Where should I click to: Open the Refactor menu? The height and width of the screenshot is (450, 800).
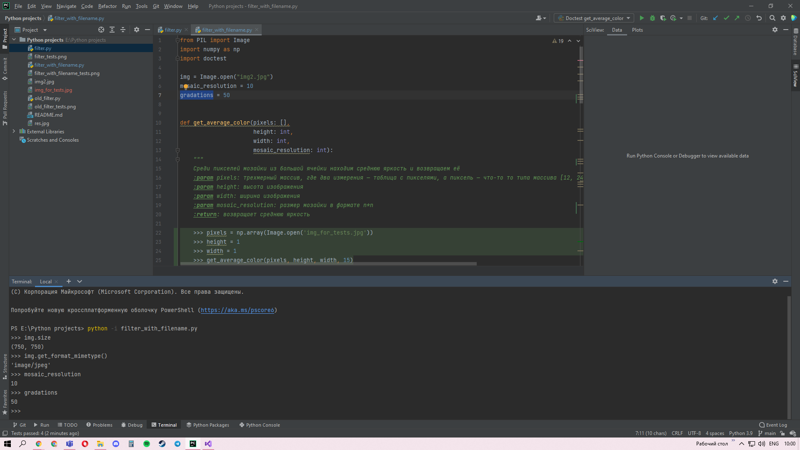tap(107, 6)
